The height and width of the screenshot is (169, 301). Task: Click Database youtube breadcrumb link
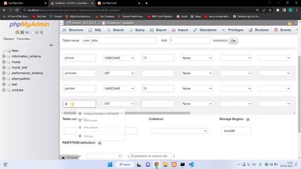tap(120, 23)
